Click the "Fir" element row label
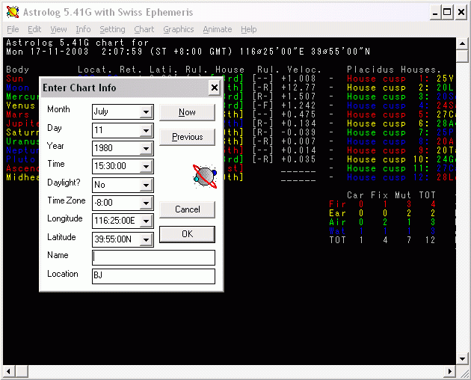The width and height of the screenshot is (471, 380). 337,204
